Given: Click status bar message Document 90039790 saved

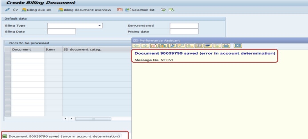Looking at the screenshot, I should 64,136.
